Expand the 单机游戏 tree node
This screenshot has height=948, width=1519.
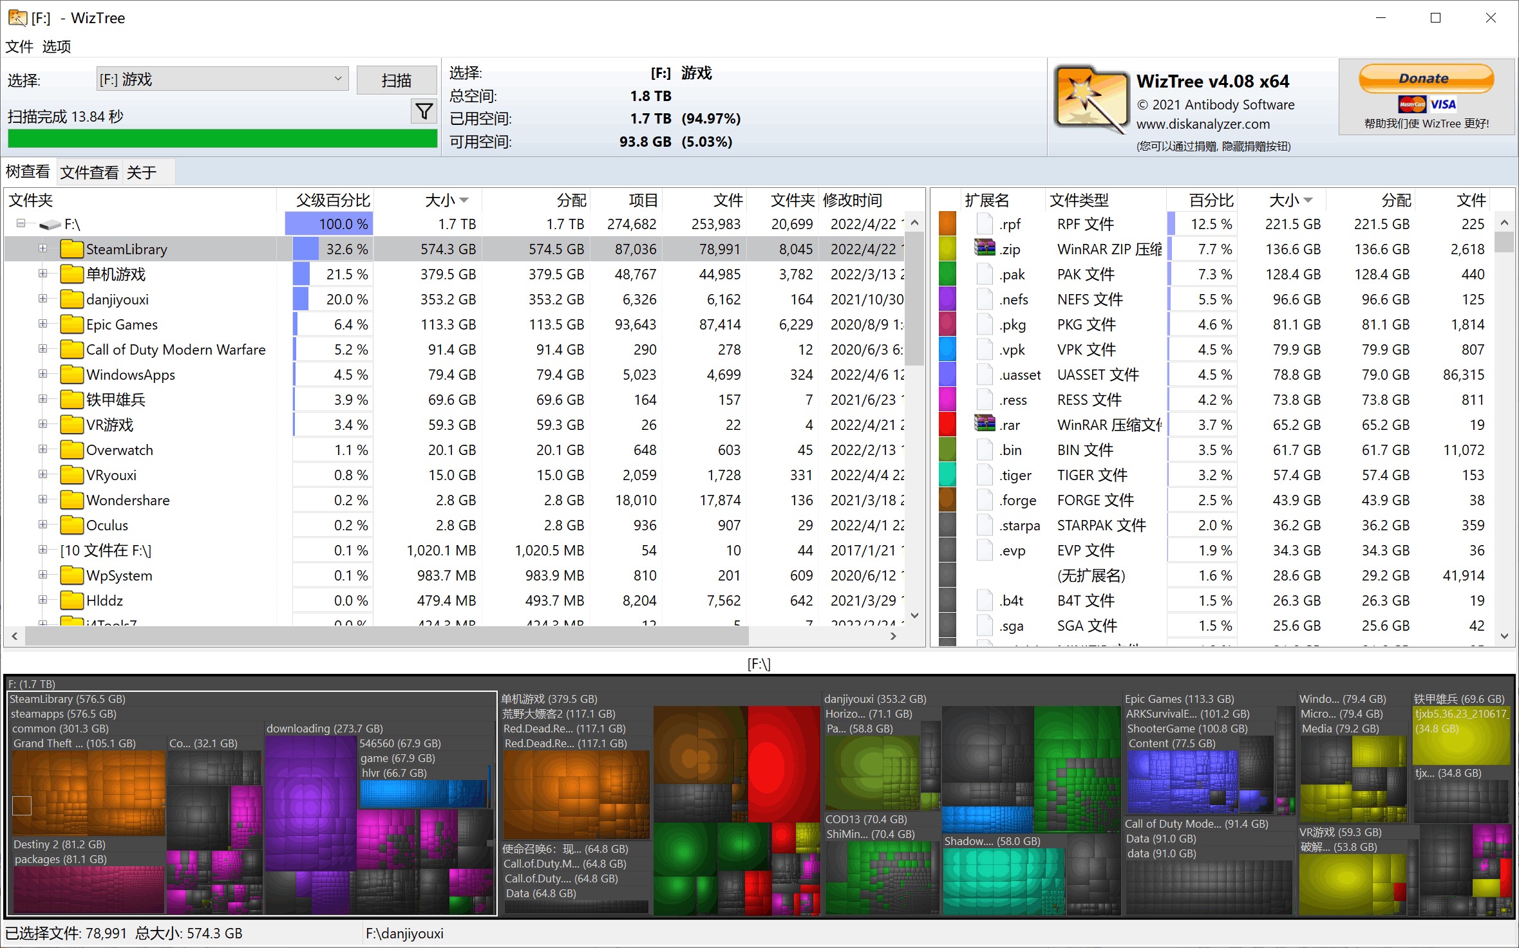42,274
